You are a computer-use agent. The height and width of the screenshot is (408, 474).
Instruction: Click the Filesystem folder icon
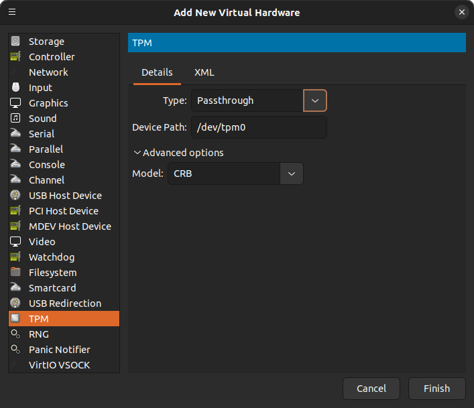tap(15, 273)
